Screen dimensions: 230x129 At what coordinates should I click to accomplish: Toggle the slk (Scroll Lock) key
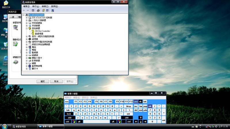(x=140, y=101)
